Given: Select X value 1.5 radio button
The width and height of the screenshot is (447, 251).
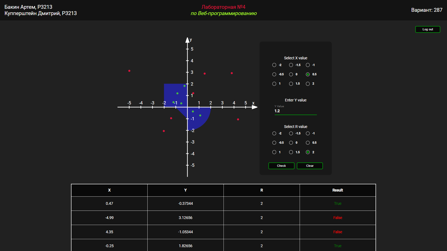Looking at the screenshot, I should [x=291, y=84].
